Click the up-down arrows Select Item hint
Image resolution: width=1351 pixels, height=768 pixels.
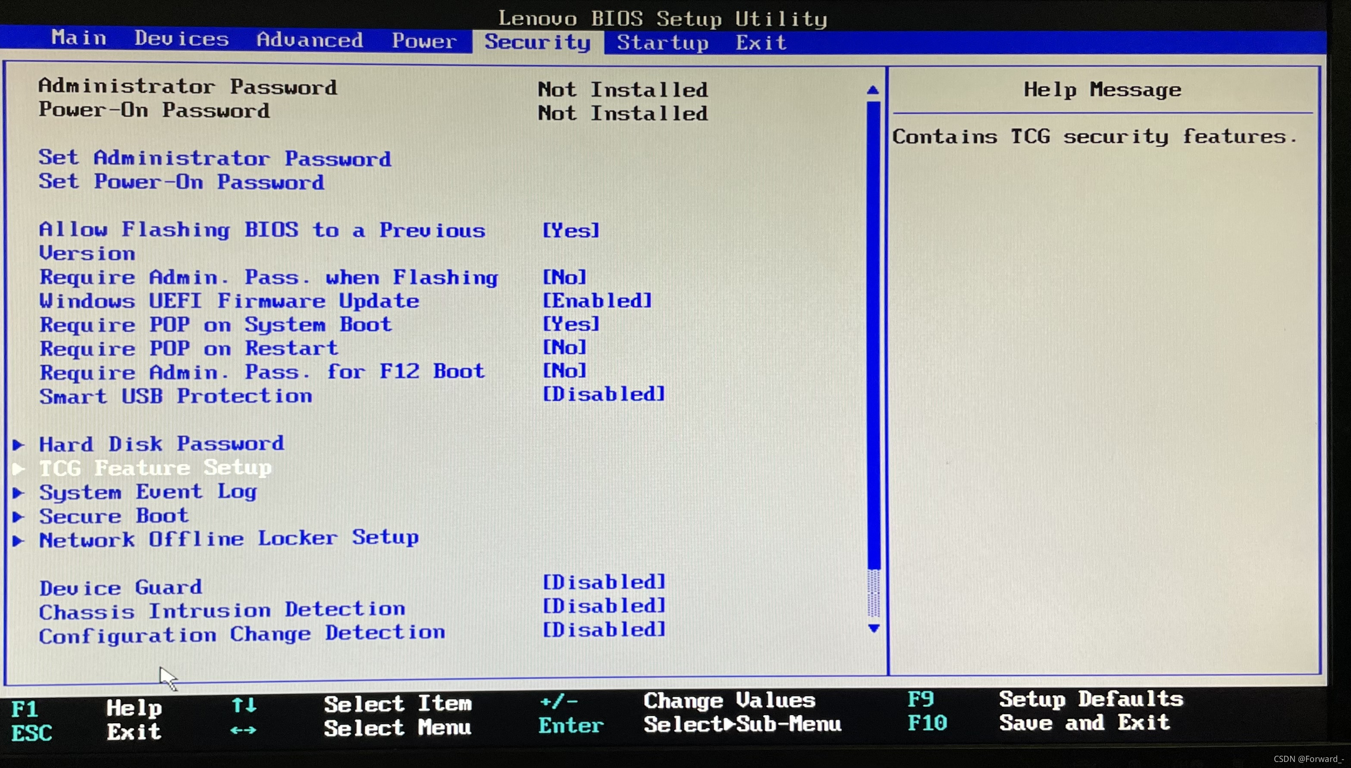(x=244, y=705)
